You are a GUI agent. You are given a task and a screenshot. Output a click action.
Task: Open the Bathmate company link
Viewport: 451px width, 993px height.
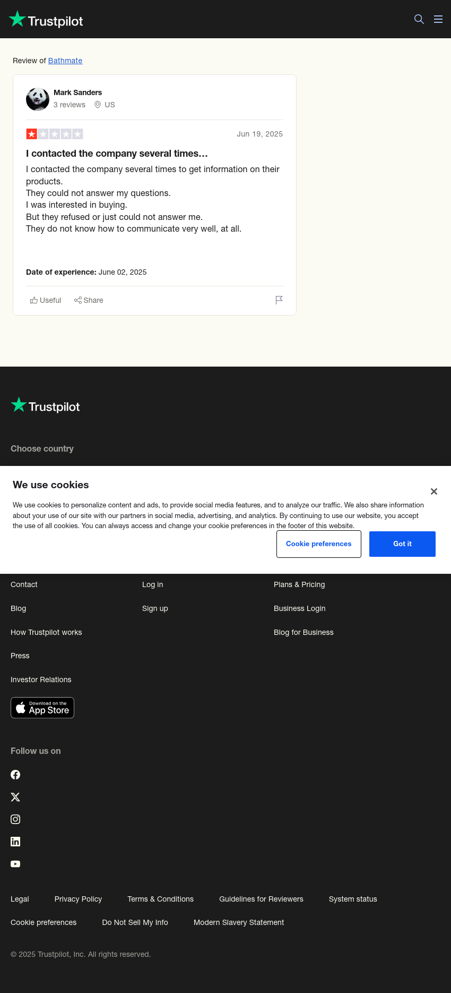point(65,61)
